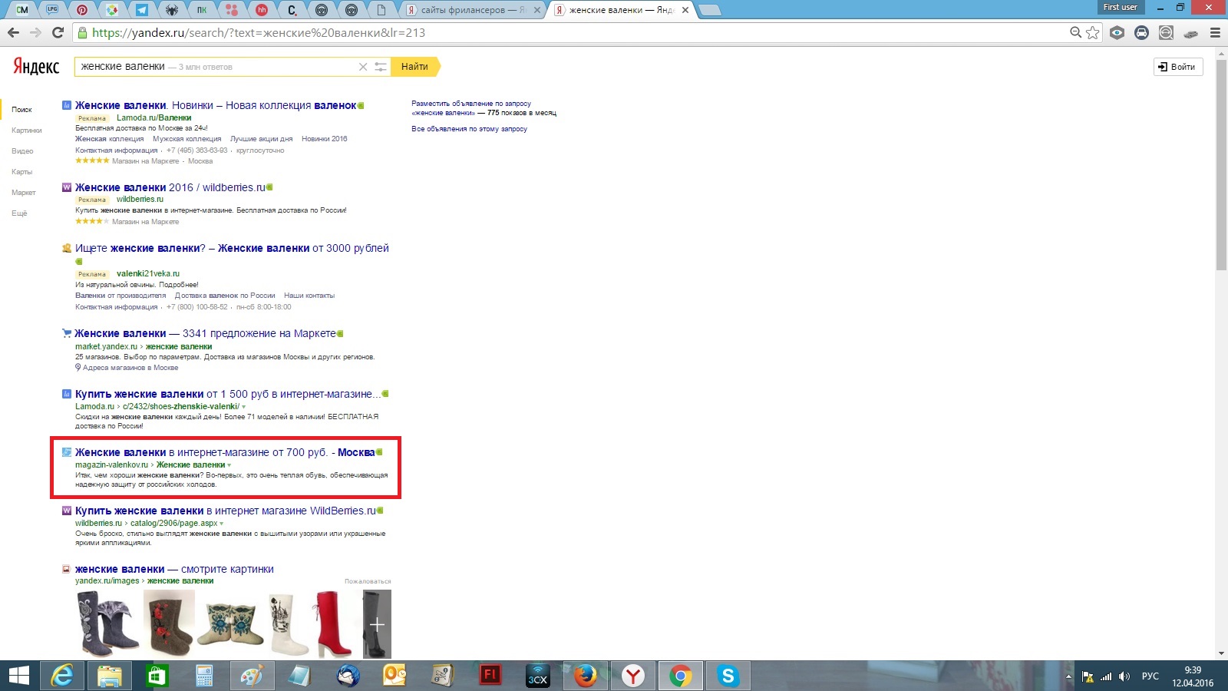Click 'Все объявления по этому запросу' link
Screen dimensions: 1228x691
pos(469,129)
